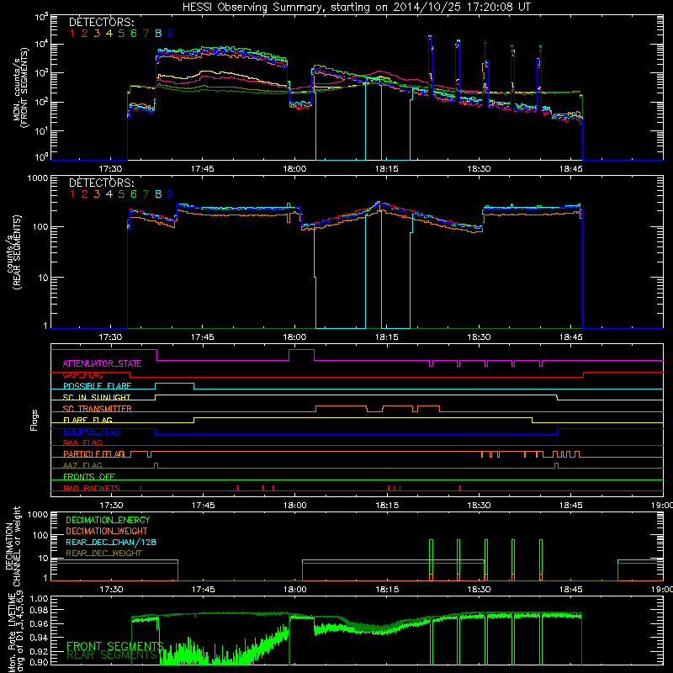Click the FLARE_FLAG label
Image resolution: width=673 pixels, height=673 pixels.
(87, 420)
